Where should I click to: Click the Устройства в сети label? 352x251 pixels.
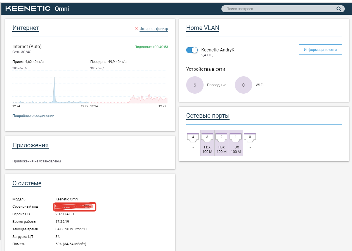click(x=205, y=69)
